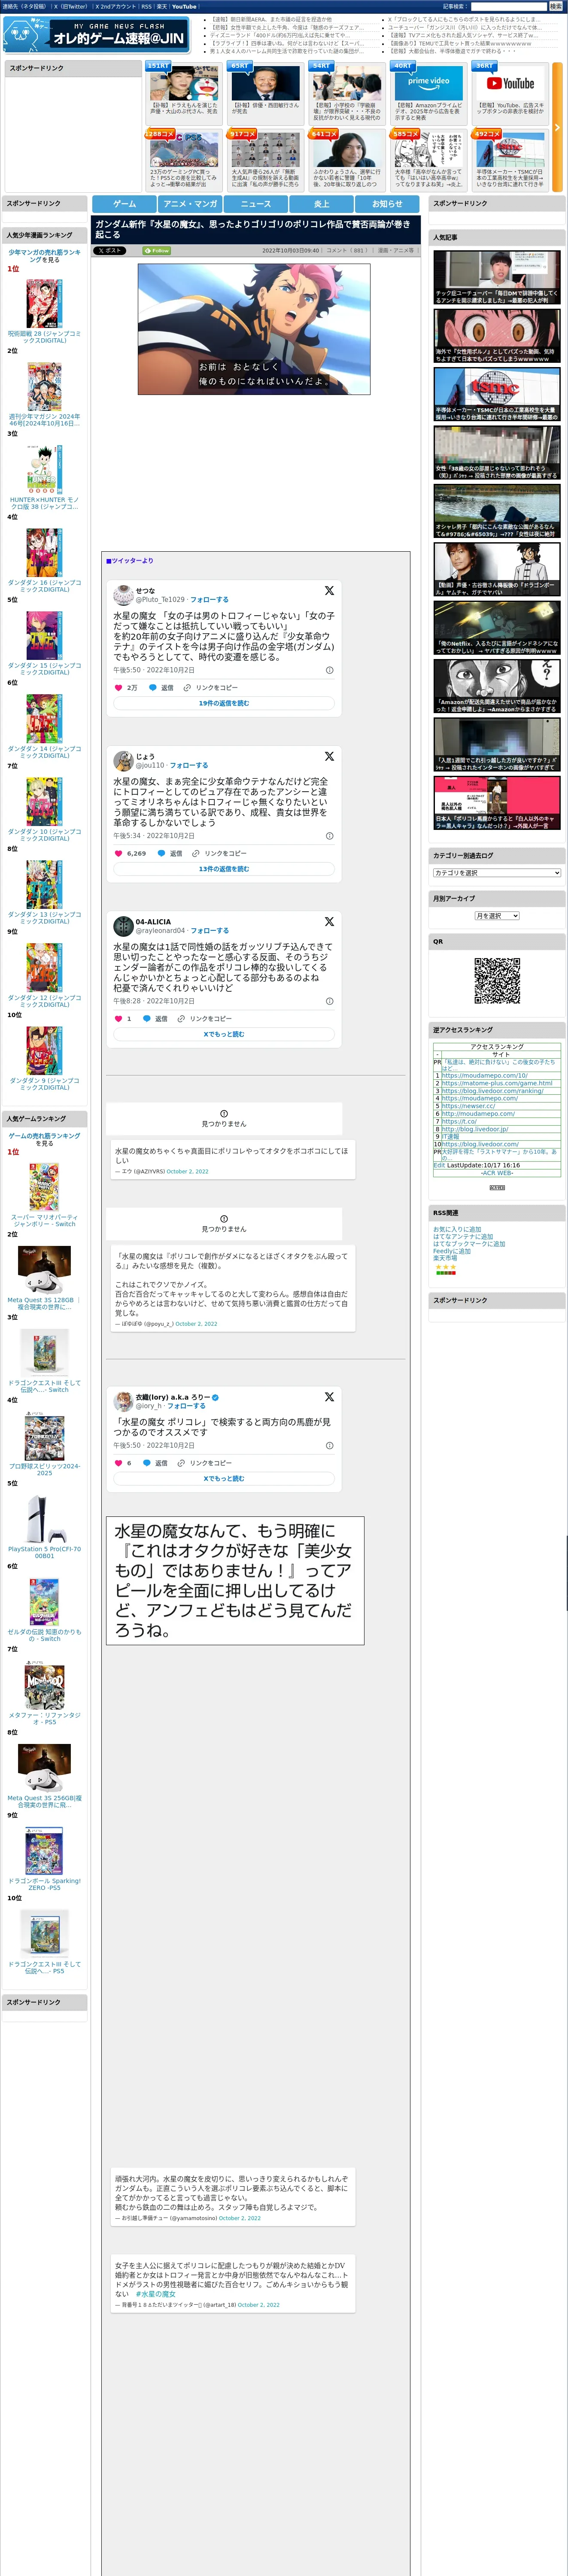Click https://newser.cc/ ranking link
This screenshot has width=568, height=2576.
468,1105
